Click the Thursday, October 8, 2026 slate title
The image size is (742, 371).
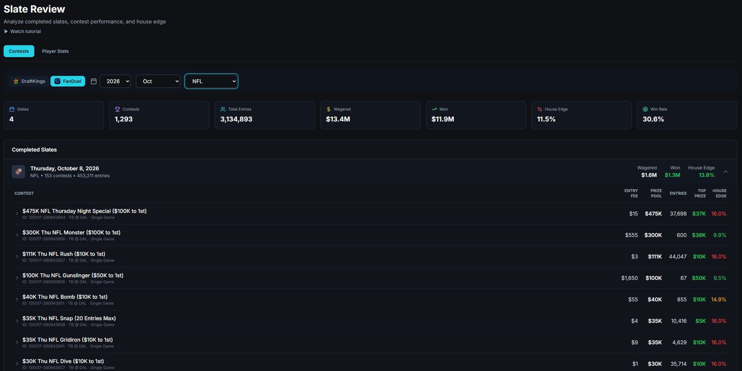65,168
